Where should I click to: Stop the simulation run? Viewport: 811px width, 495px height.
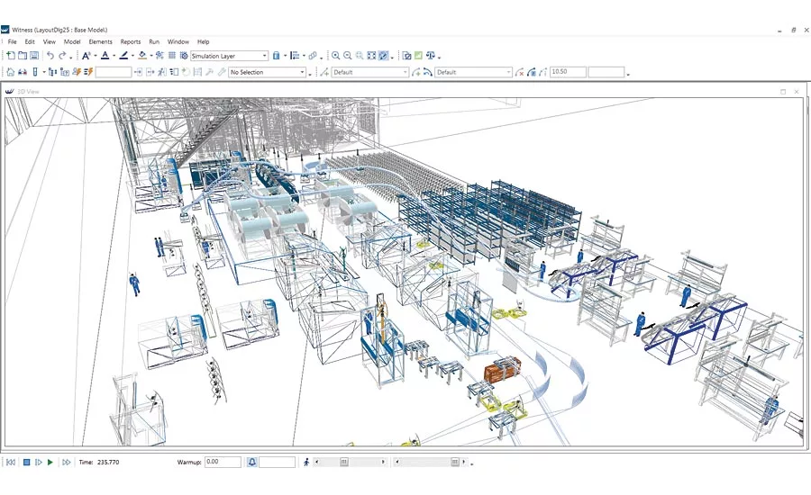pos(26,462)
